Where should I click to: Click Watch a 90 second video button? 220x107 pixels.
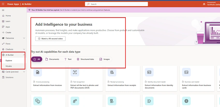tap(50, 39)
